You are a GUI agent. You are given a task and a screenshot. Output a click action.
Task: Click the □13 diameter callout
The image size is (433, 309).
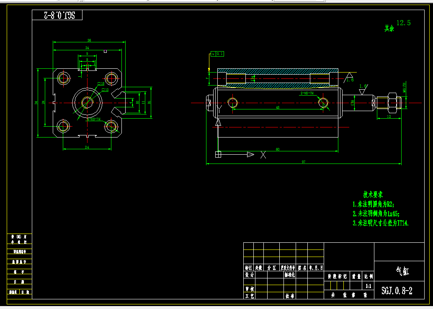105,90
